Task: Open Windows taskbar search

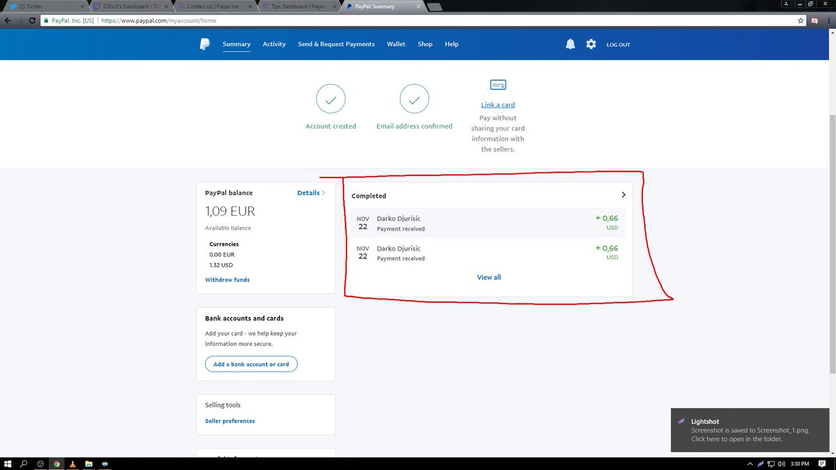Action: click(x=24, y=463)
